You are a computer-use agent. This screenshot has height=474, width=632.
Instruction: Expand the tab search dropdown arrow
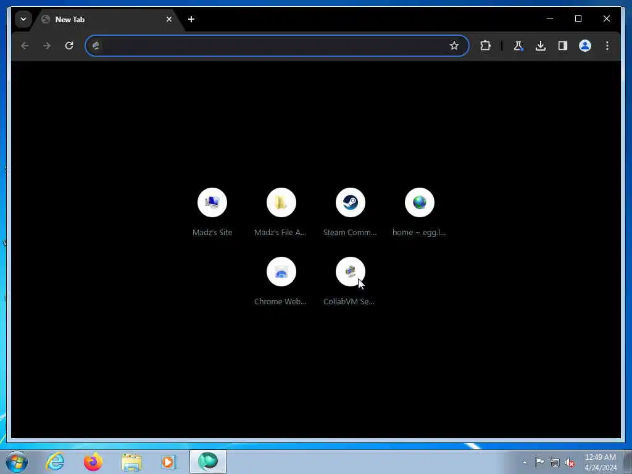(x=23, y=19)
